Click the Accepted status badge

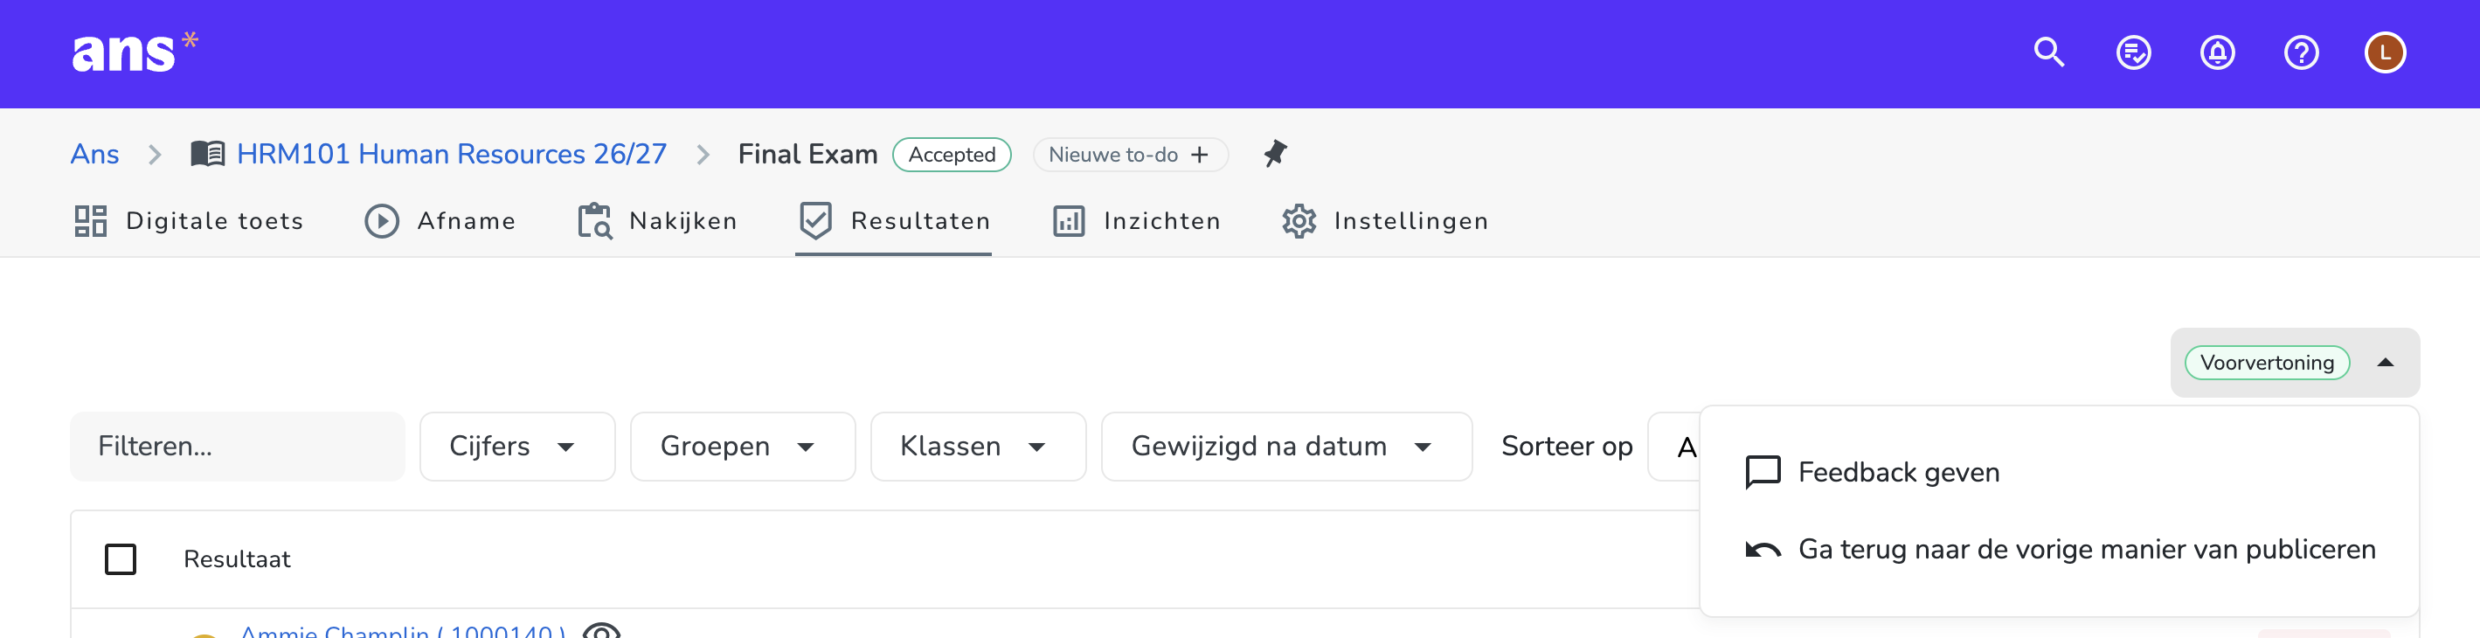(x=951, y=155)
